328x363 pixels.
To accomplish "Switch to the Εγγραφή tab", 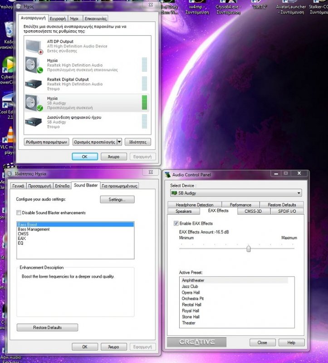I will (58, 19).
